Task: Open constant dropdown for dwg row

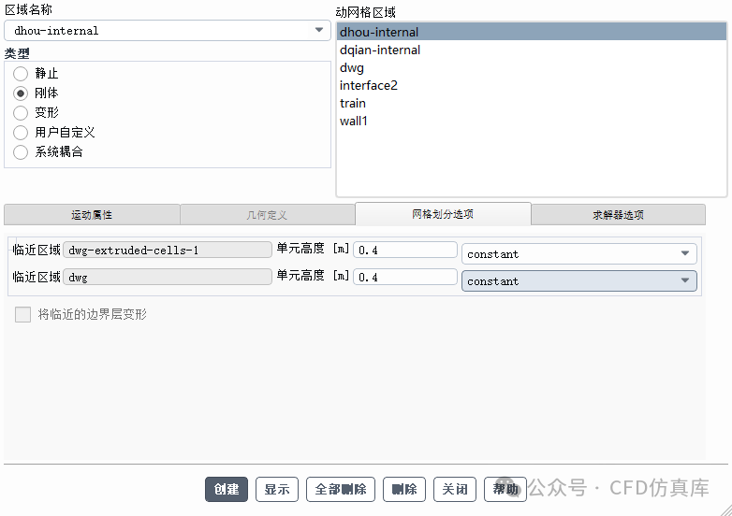Action: [x=578, y=281]
